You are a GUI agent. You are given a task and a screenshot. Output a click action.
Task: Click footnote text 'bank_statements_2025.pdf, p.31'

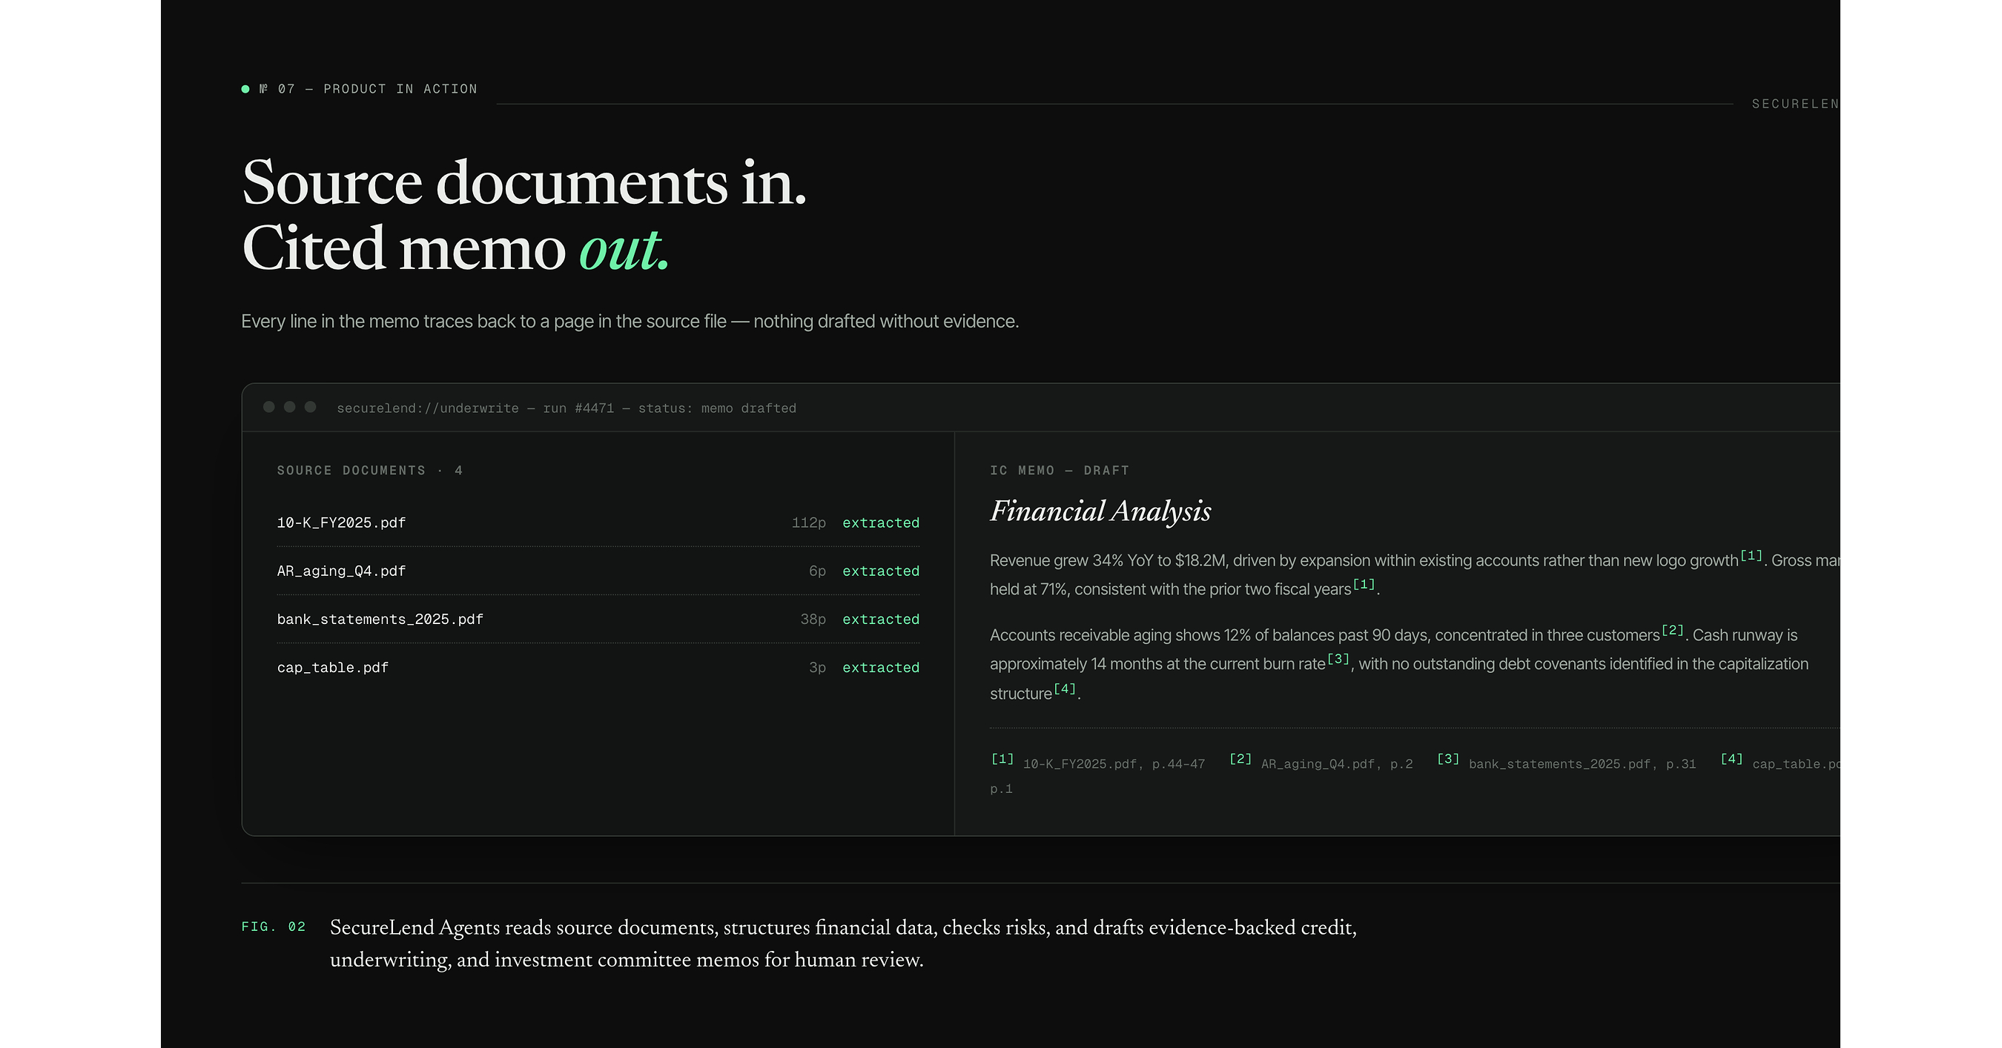1582,764
